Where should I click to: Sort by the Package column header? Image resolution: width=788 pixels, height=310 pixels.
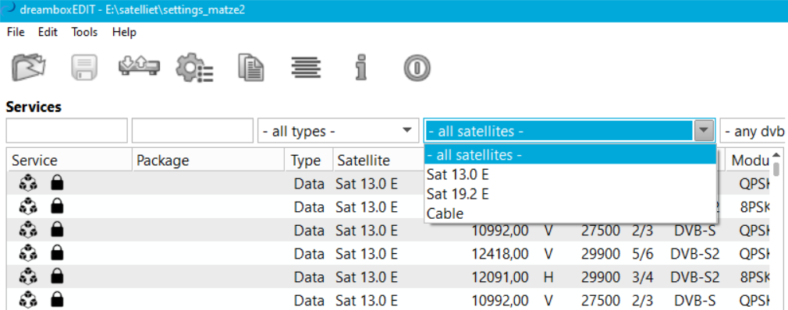click(208, 160)
